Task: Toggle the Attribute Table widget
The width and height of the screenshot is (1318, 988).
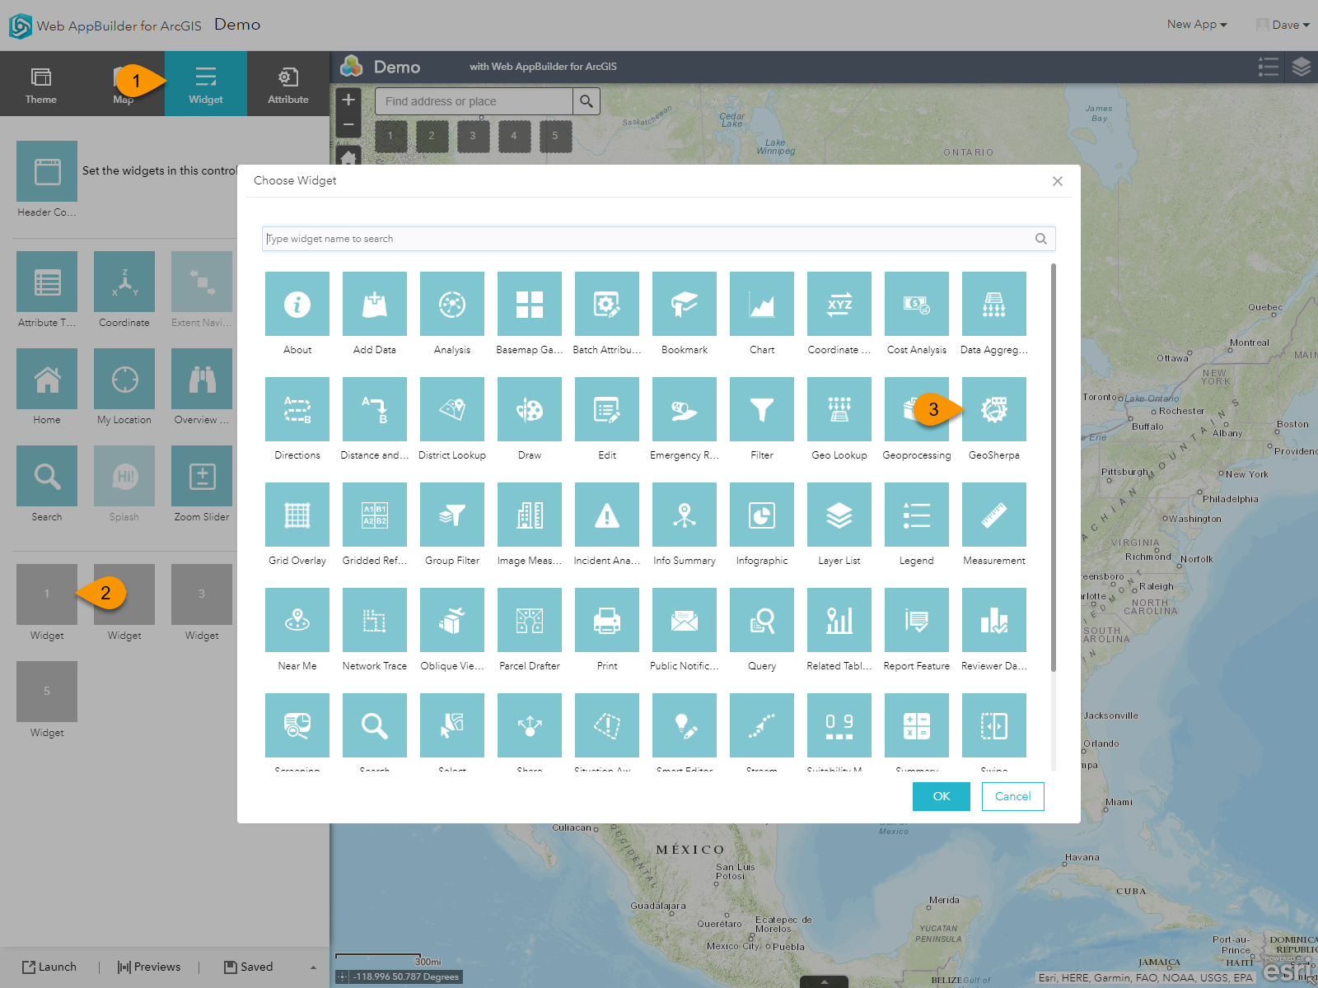Action: point(47,282)
